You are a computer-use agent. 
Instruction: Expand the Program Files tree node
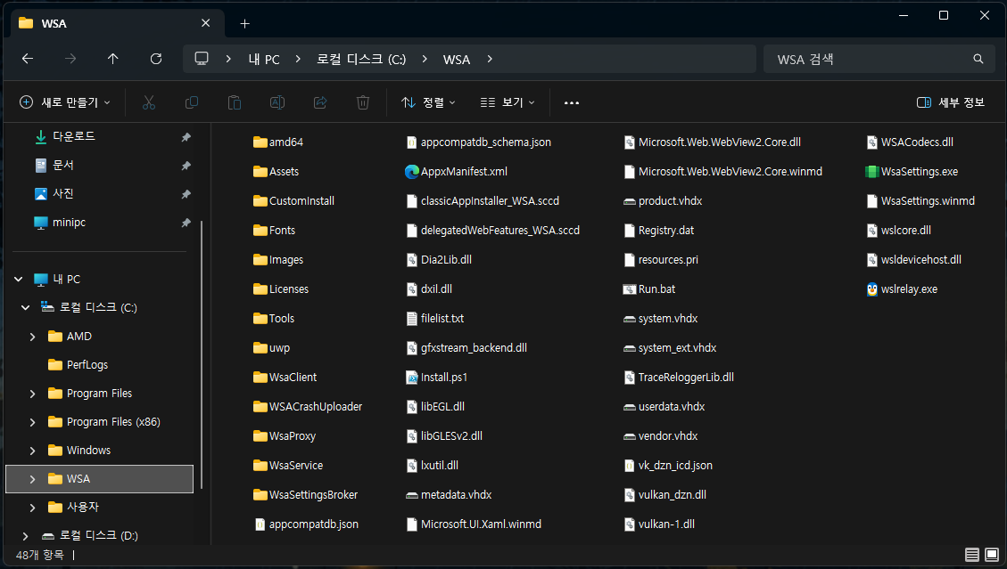(33, 394)
